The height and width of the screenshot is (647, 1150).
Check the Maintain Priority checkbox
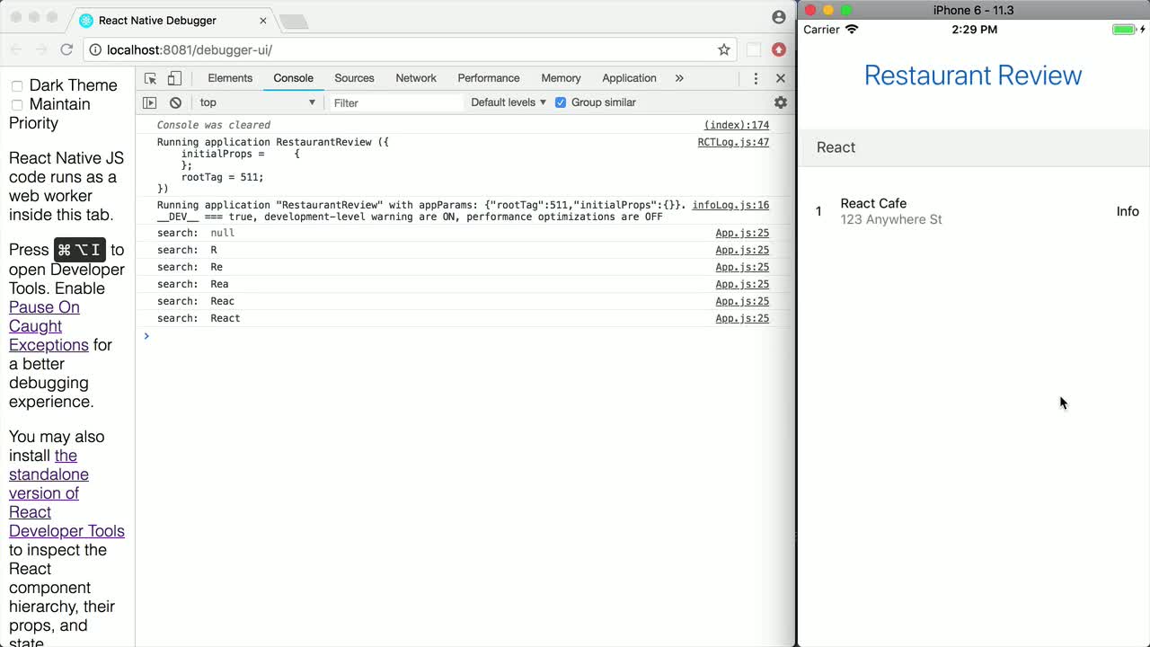tap(17, 104)
